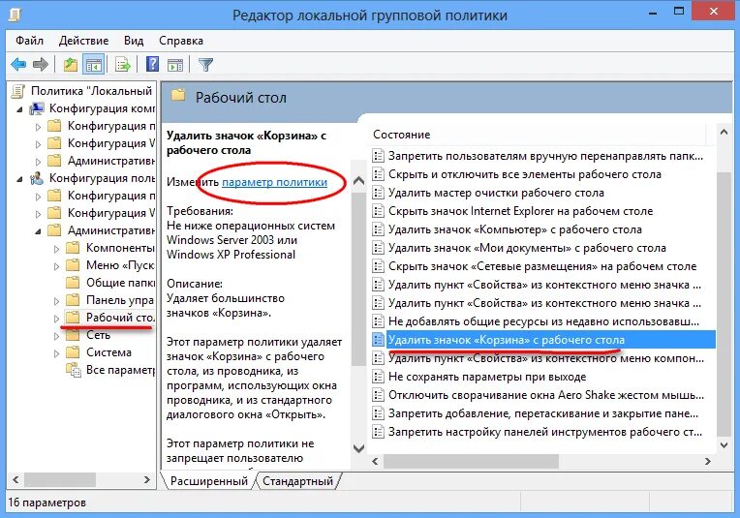
Task: Switch to the Расширенный tab
Action: tap(208, 481)
